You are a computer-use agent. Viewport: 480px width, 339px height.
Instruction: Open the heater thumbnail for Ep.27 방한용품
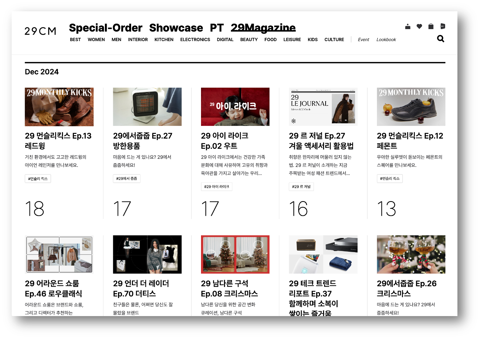point(147,107)
